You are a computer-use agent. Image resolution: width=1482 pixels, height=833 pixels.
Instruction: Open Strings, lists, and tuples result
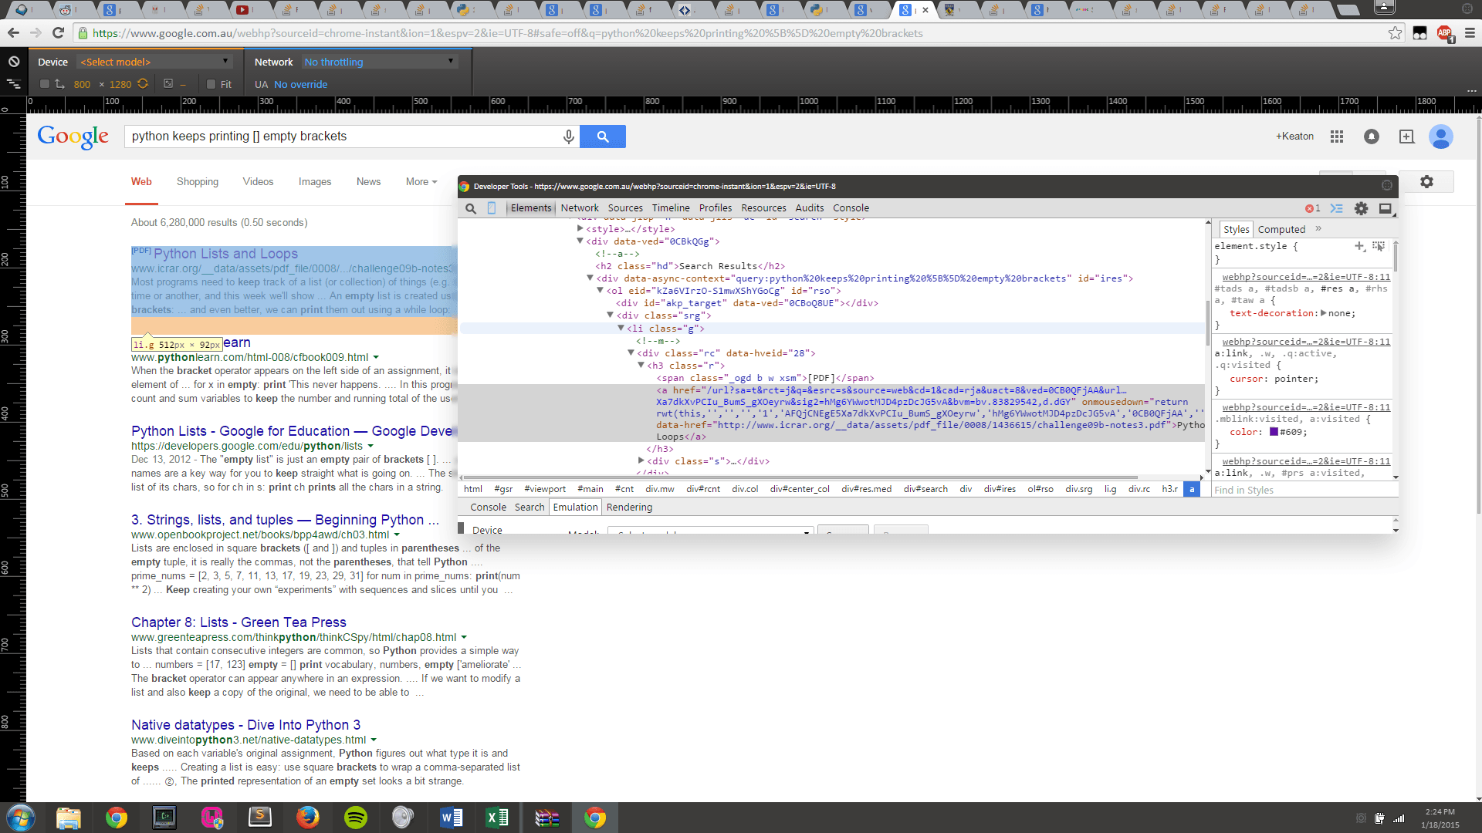pos(285,520)
